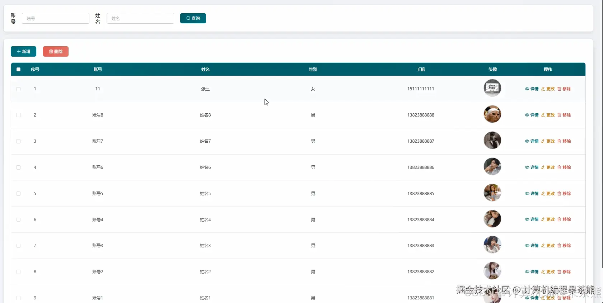603x303 pixels.
Task: Click the 性别 column header
Action: tap(313, 70)
